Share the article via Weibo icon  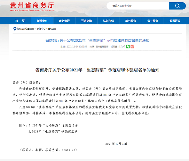[x=132, y=47]
